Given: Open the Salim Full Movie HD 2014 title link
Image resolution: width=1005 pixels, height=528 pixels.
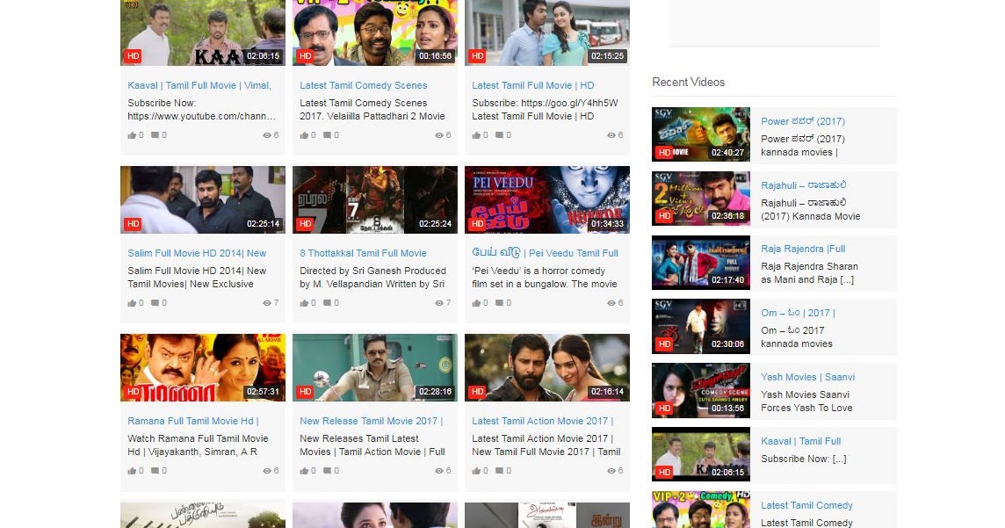Looking at the screenshot, I should (x=197, y=253).
